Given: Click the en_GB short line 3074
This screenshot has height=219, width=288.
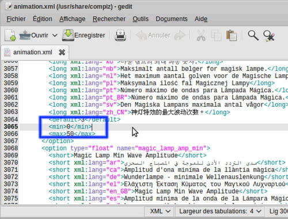Looking at the screenshot, I should click(x=158, y=191).
